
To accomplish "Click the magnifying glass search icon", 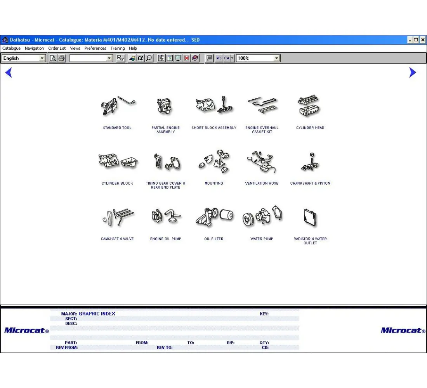I will coord(149,58).
